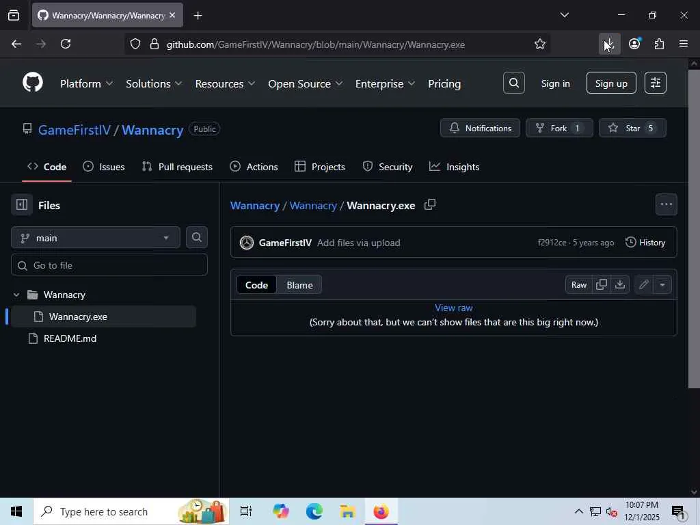This screenshot has height=525, width=700.
Task: Open GameFirstIV owner link in title
Action: click(74, 130)
